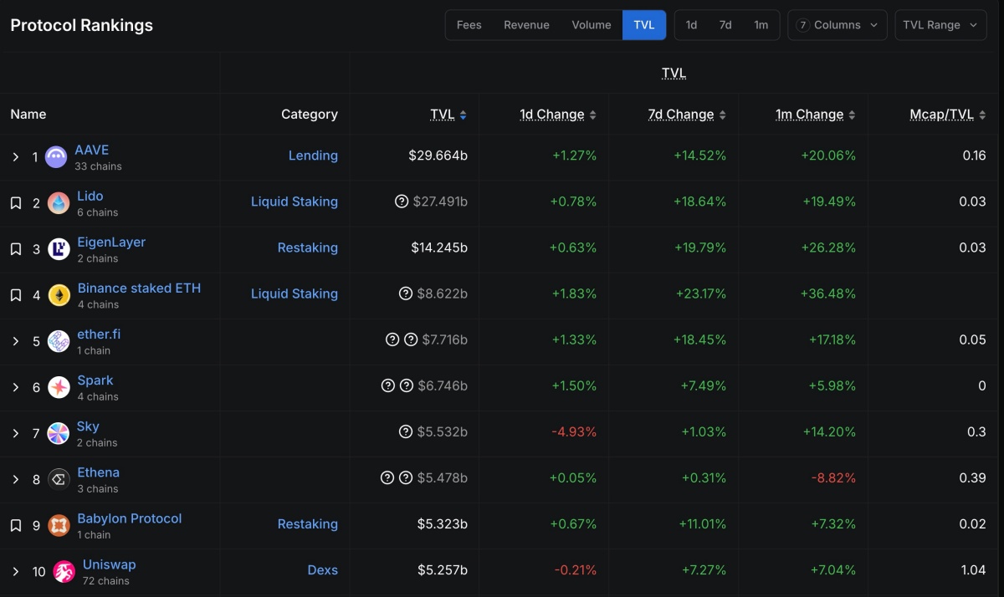Open the EigenLayer protocol link
Screen dimensions: 1004x597
coord(111,242)
